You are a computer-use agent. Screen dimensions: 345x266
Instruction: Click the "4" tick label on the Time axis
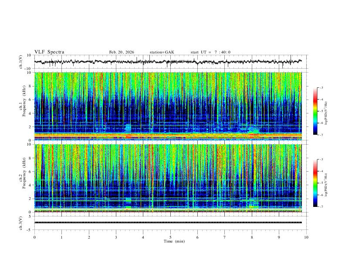(143, 237)
